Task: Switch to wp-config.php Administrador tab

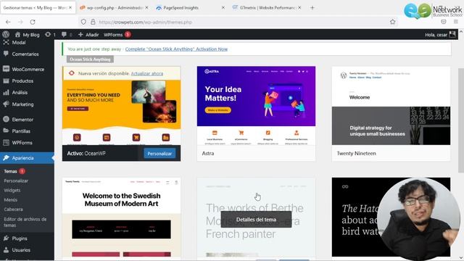Action: (115, 8)
